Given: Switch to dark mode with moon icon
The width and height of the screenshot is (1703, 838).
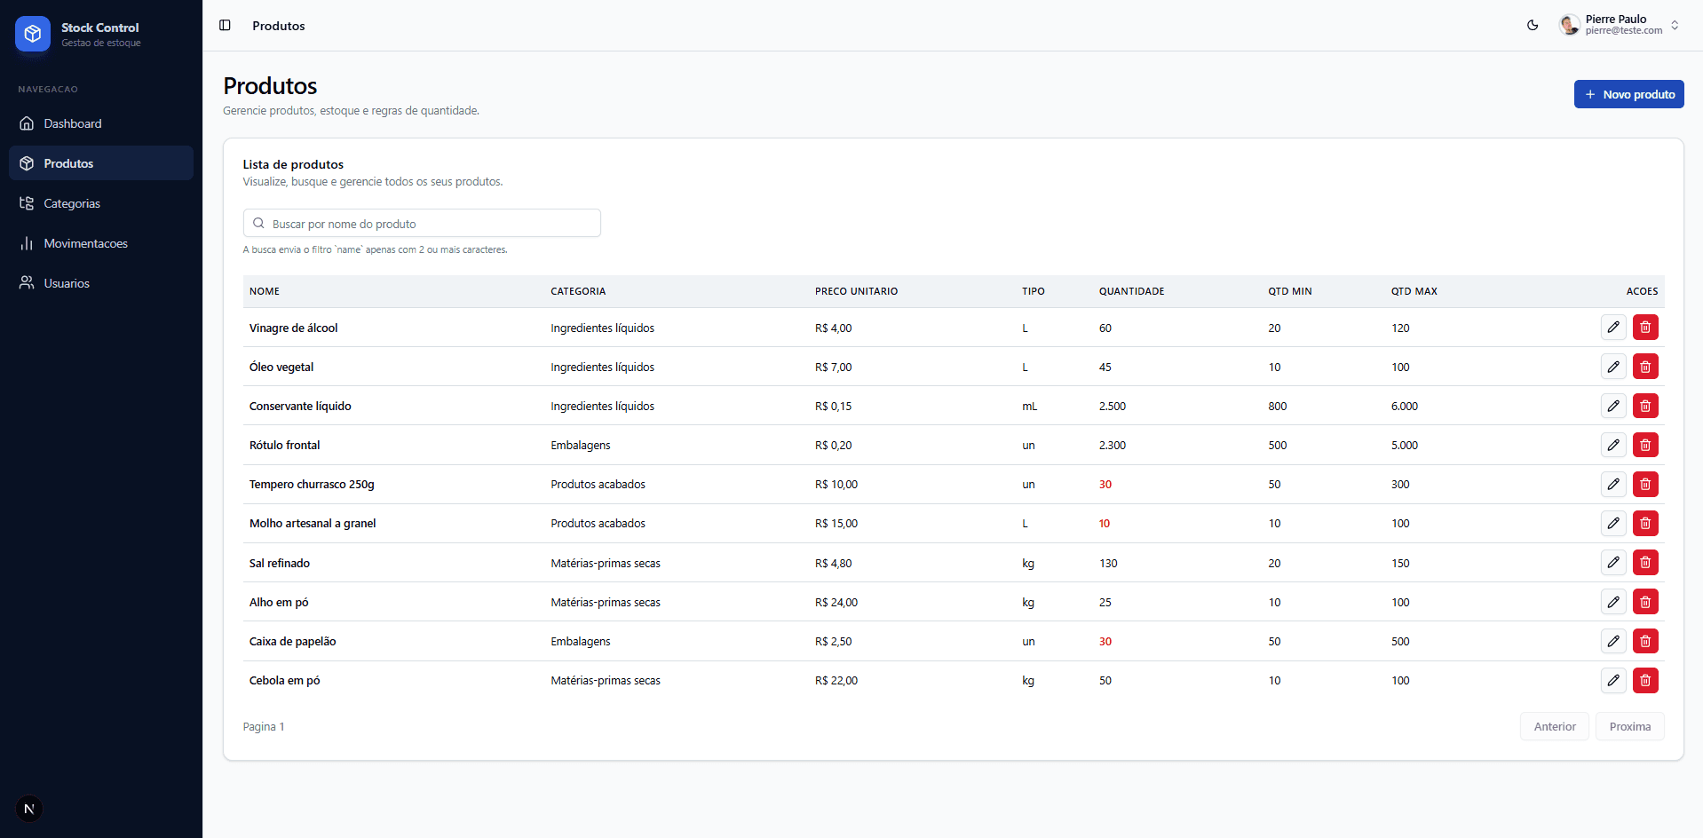Looking at the screenshot, I should (x=1533, y=26).
